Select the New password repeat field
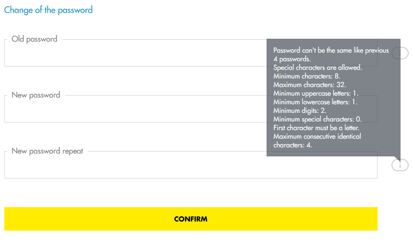The height and width of the screenshot is (243, 413). coord(134,166)
